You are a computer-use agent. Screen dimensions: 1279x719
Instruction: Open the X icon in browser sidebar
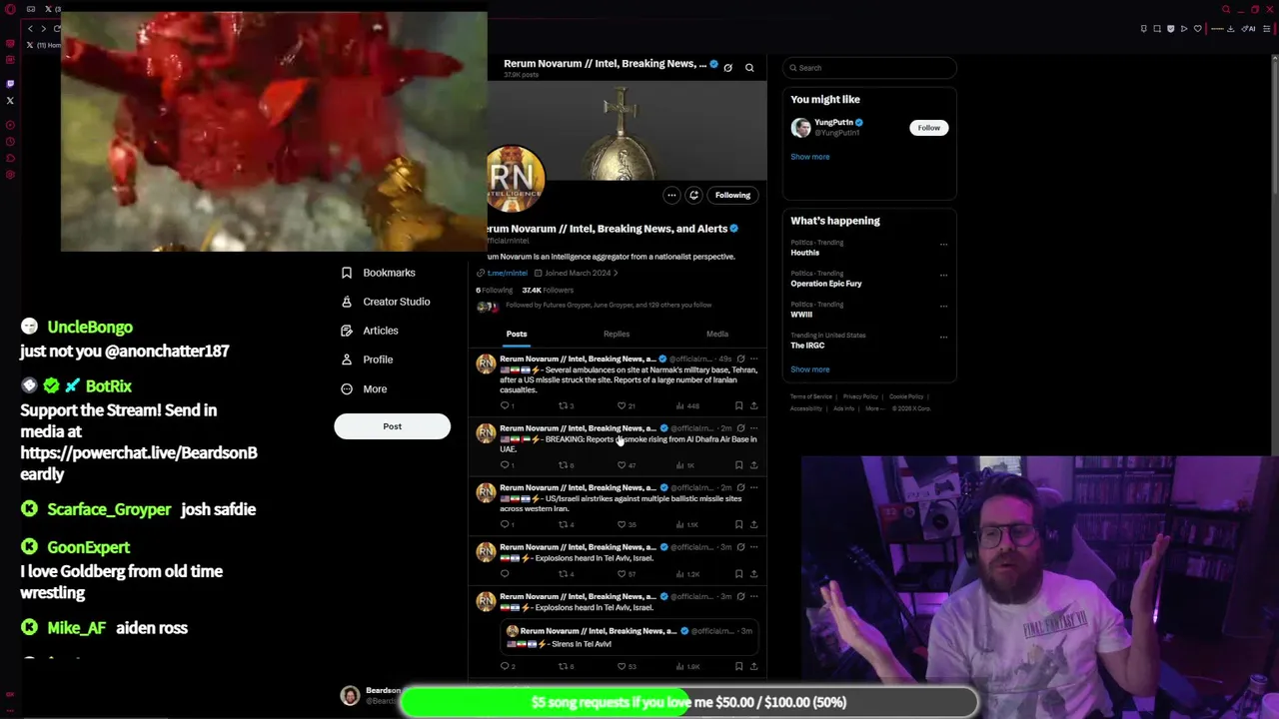pyautogui.click(x=10, y=101)
